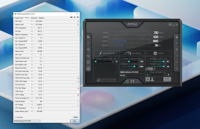The height and width of the screenshot is (129, 200).
Task: Click the Windows startup icon in Afterburner
Action: [x=170, y=24]
